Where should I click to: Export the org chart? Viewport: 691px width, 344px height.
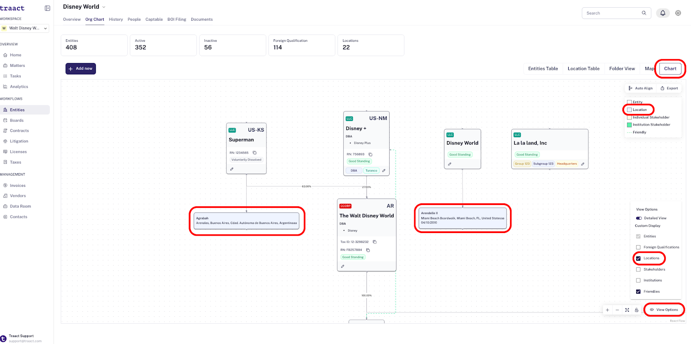click(x=669, y=88)
